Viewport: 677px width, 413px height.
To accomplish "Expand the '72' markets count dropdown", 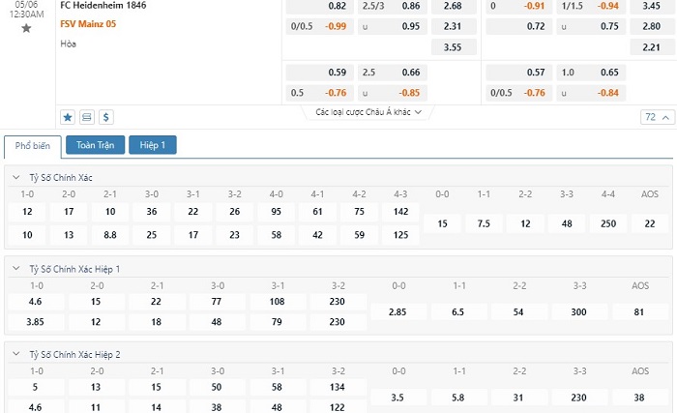I will pos(656,117).
